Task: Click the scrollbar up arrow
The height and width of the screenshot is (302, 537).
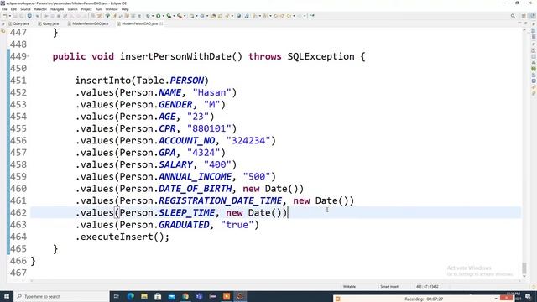Action: click(524, 30)
